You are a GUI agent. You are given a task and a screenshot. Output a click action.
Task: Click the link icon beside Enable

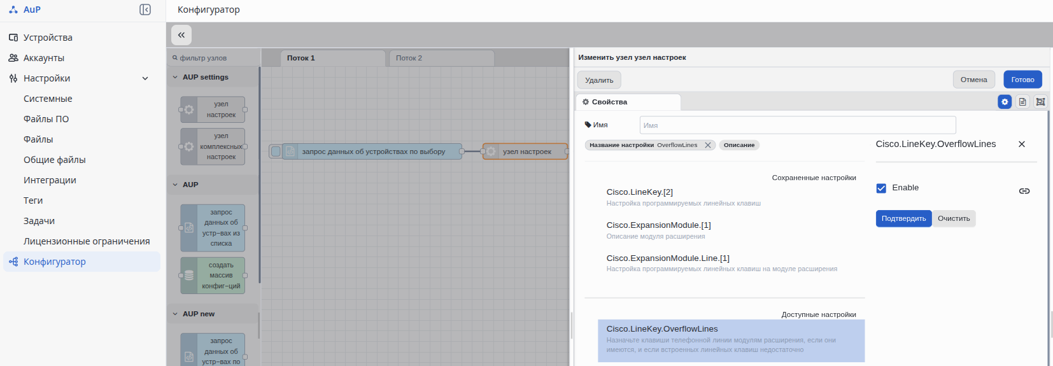tap(1024, 191)
